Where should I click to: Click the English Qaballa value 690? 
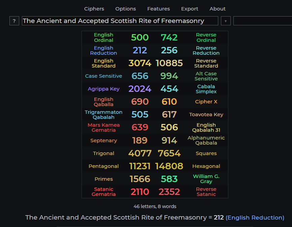[x=140, y=102]
